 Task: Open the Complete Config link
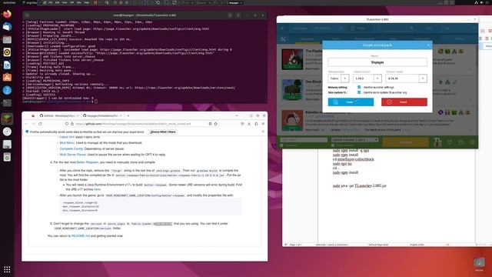click(71, 149)
